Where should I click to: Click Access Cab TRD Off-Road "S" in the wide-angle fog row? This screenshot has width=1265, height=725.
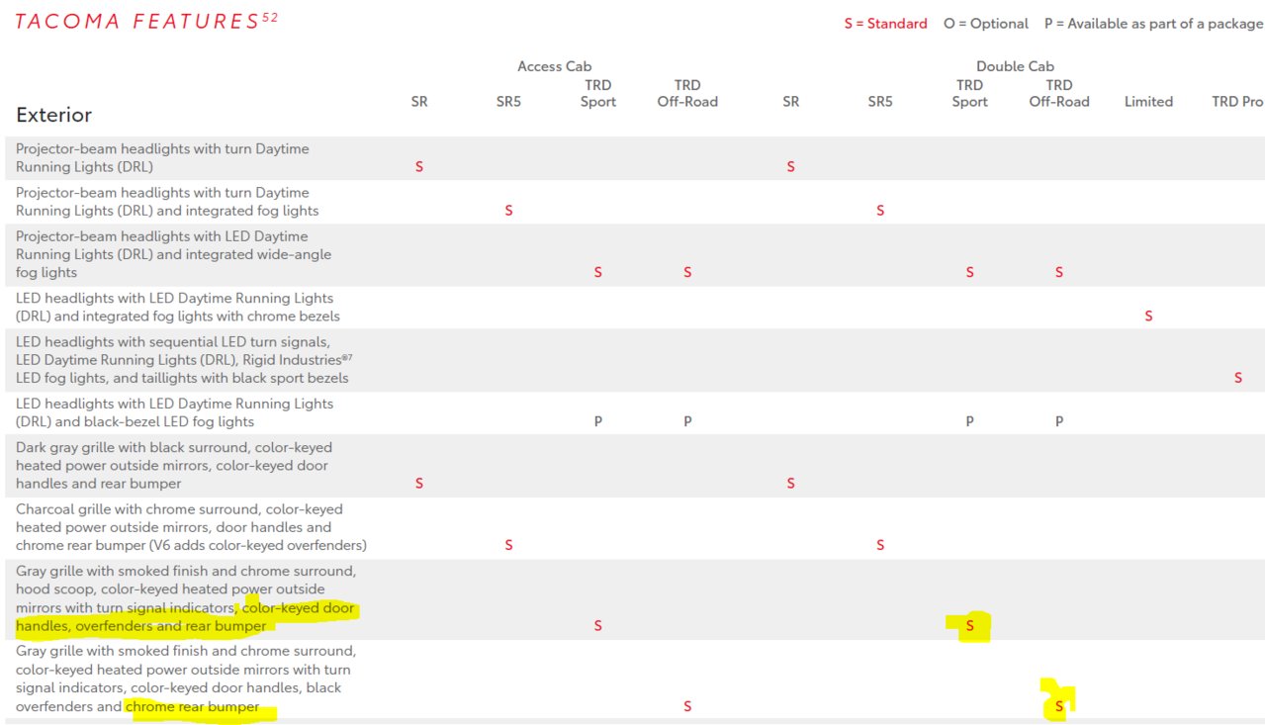pyautogui.click(x=687, y=272)
